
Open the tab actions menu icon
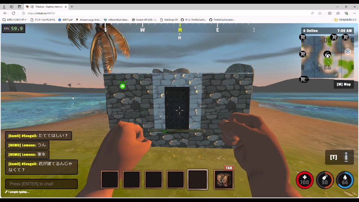(x=19, y=7)
